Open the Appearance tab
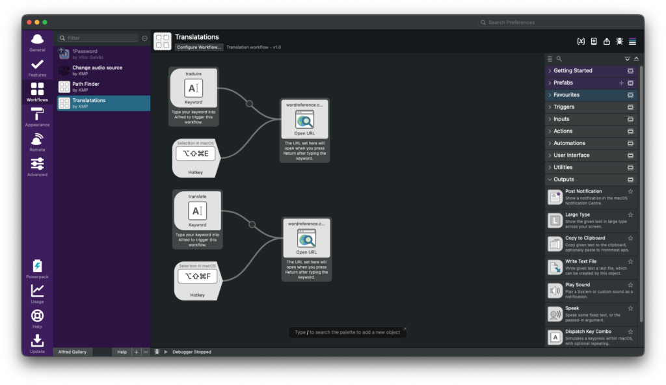666x385 pixels. [37, 117]
